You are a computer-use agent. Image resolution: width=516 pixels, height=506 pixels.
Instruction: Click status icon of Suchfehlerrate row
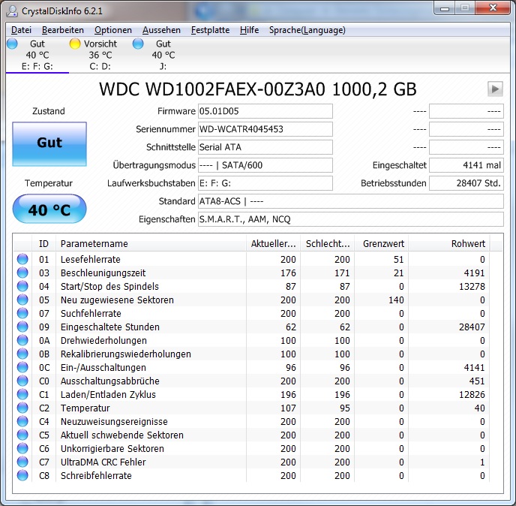coord(22,313)
